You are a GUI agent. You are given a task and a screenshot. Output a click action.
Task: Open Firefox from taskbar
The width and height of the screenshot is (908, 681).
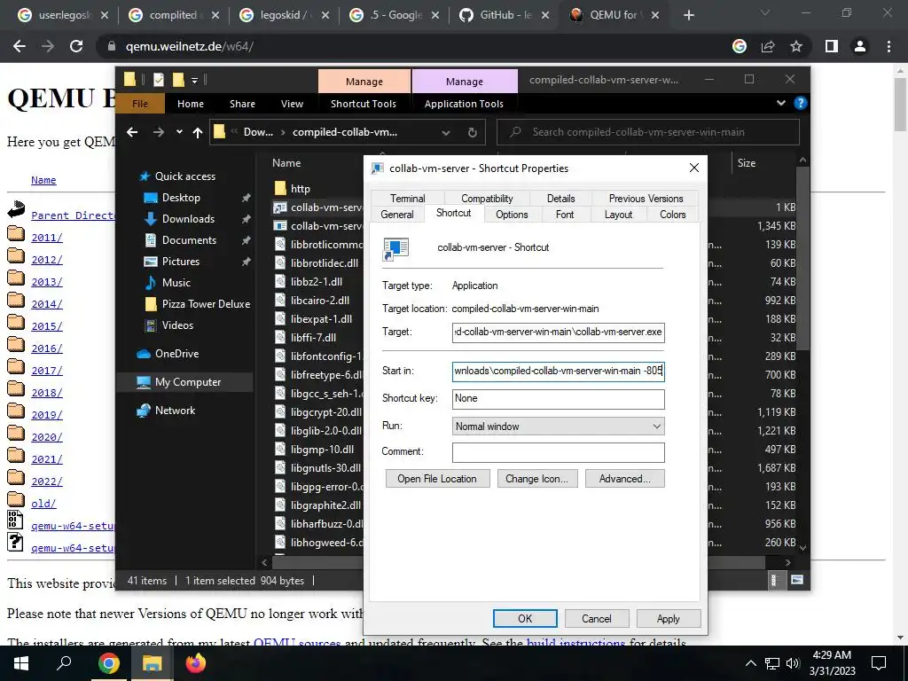(196, 663)
